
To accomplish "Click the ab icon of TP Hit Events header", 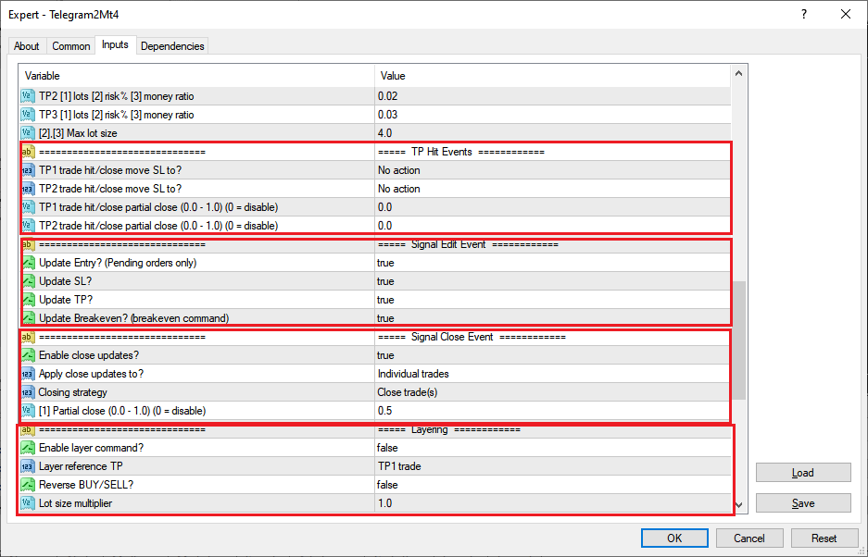I will coord(28,152).
